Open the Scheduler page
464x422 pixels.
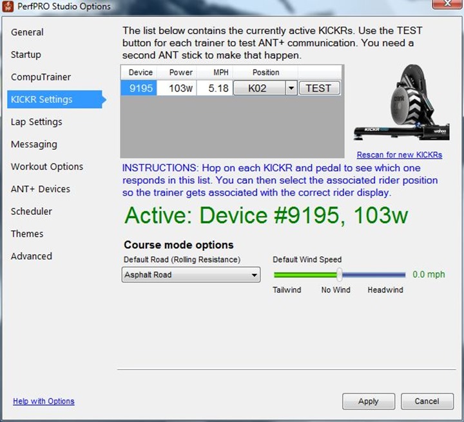pyautogui.click(x=32, y=212)
